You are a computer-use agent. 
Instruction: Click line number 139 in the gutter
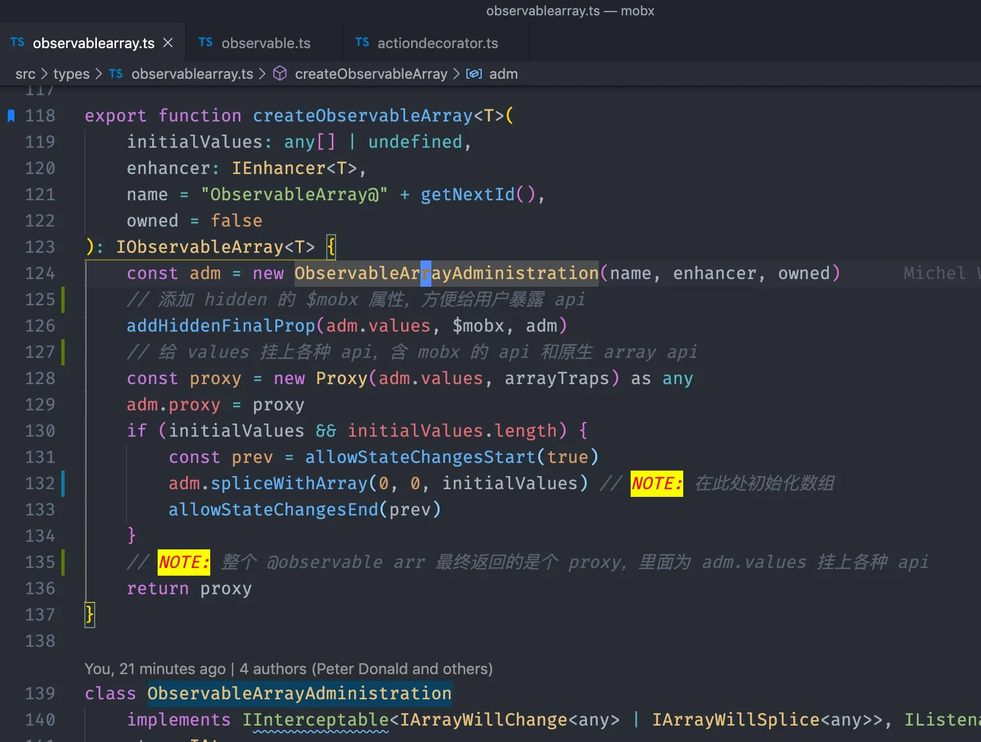(x=40, y=693)
